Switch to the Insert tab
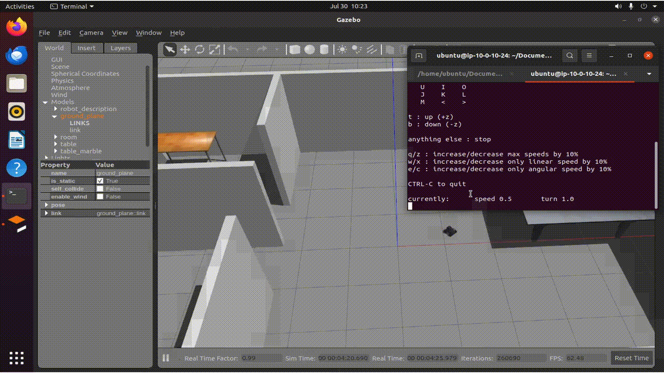 coord(86,48)
